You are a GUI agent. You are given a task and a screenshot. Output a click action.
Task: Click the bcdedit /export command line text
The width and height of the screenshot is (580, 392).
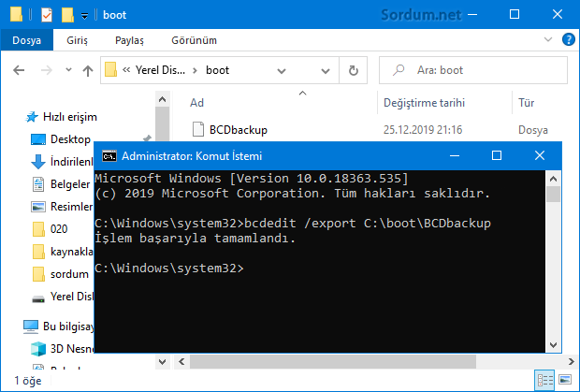[368, 224]
